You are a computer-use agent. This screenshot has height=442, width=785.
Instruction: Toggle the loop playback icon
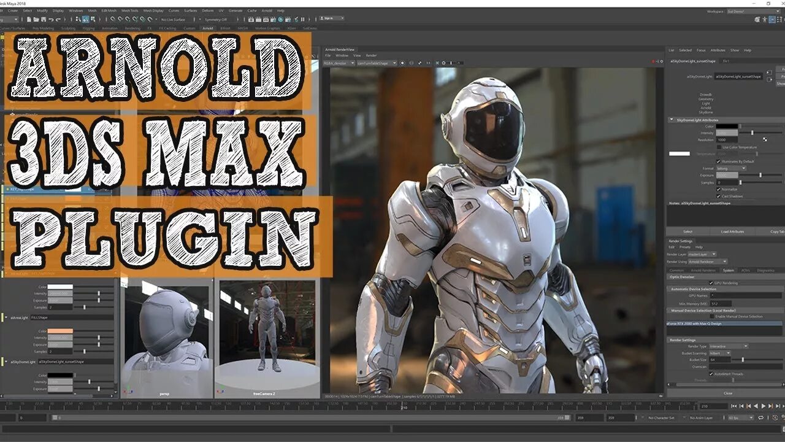[761, 418]
